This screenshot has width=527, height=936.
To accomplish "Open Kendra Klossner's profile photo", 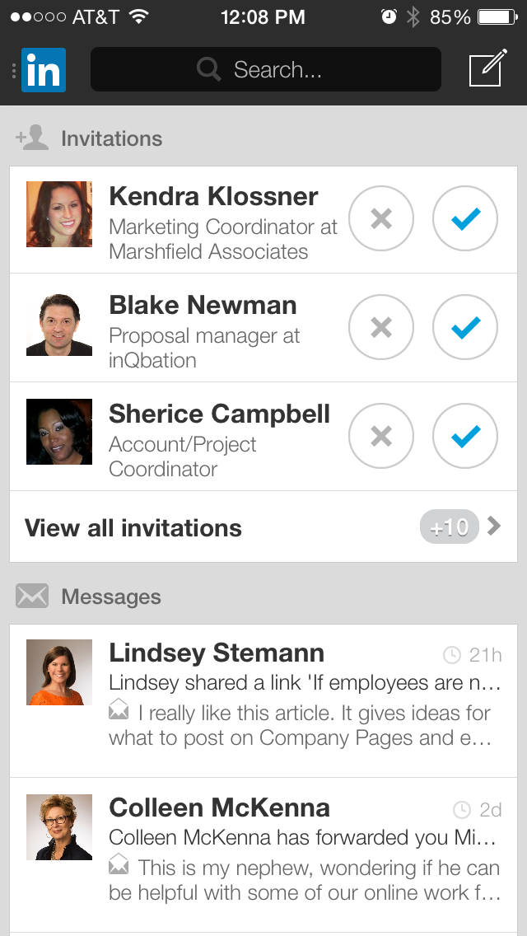I will click(59, 214).
